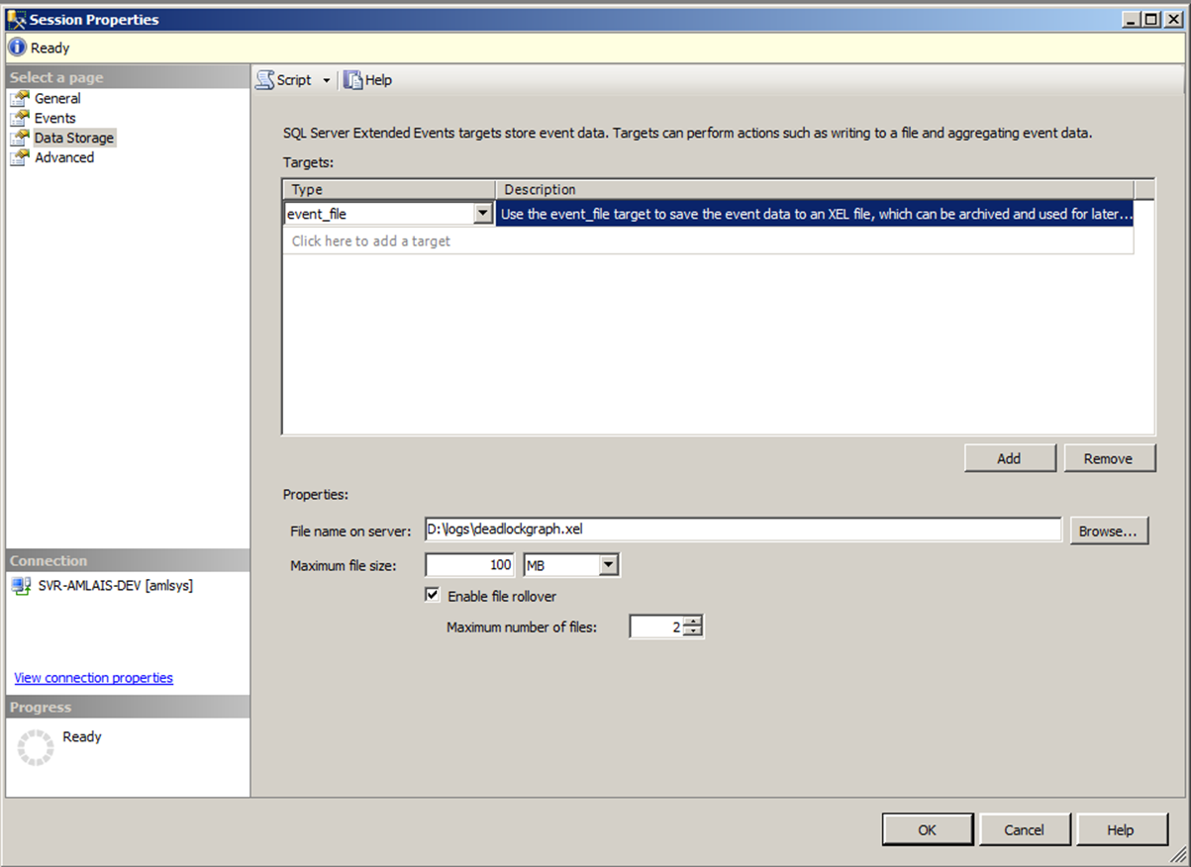The image size is (1191, 867).
Task: Increase Maximum number of files stepper
Action: click(x=694, y=621)
